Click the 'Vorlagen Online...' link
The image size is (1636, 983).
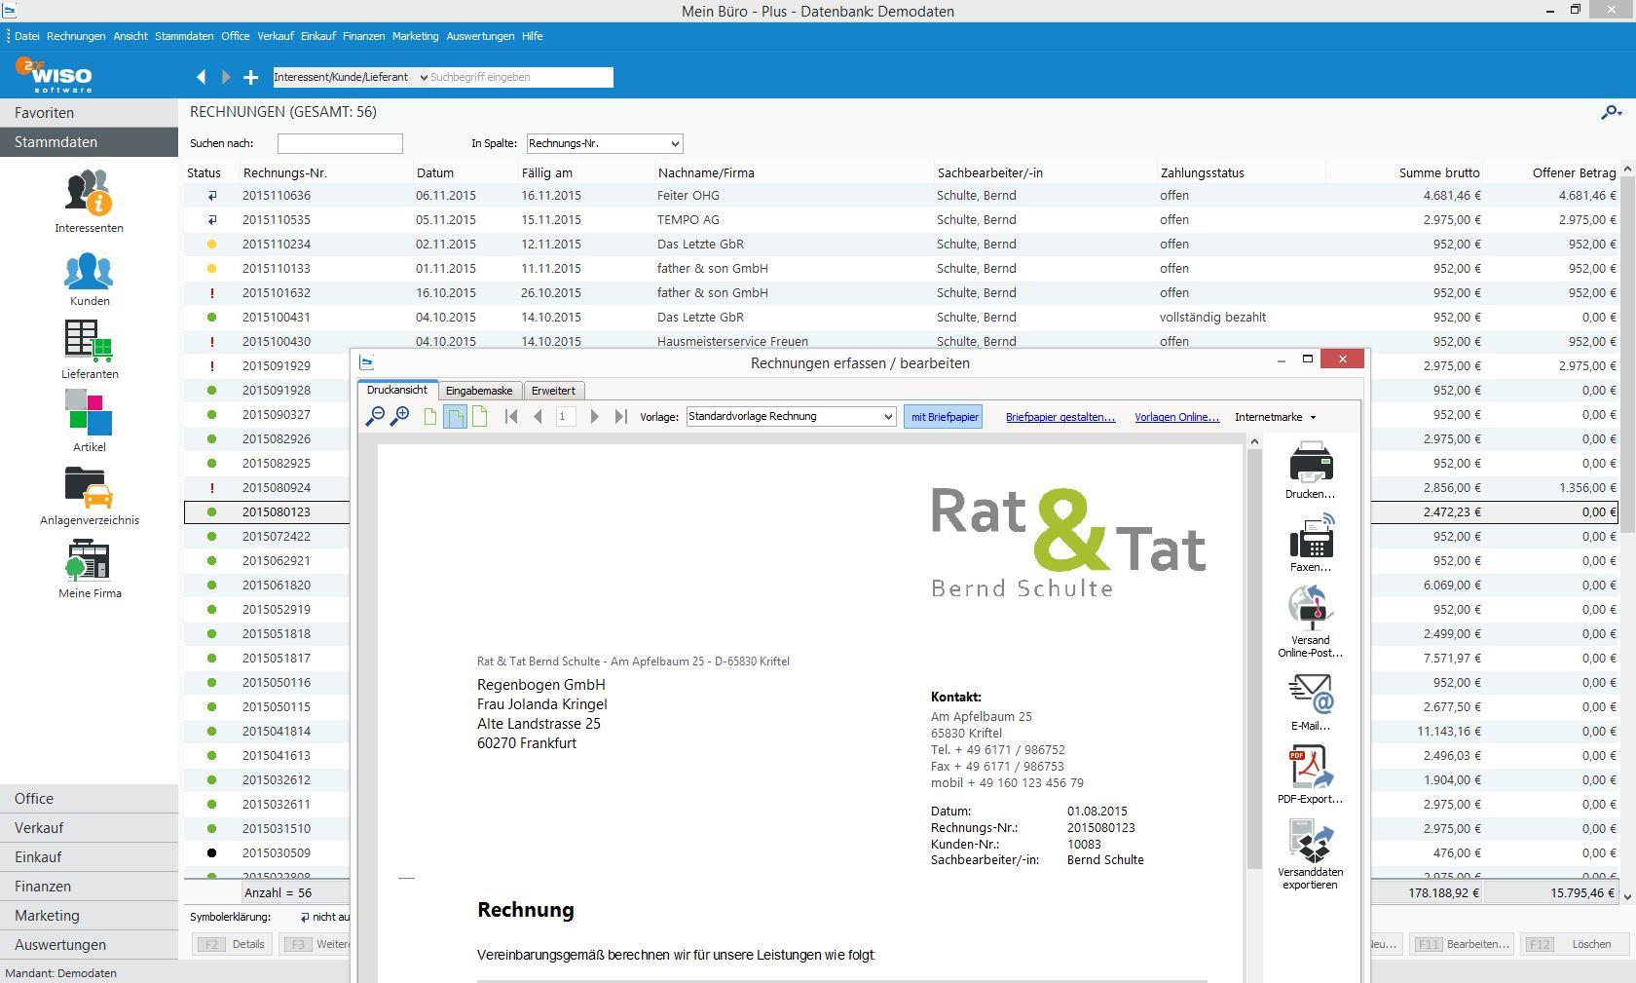1176,417
